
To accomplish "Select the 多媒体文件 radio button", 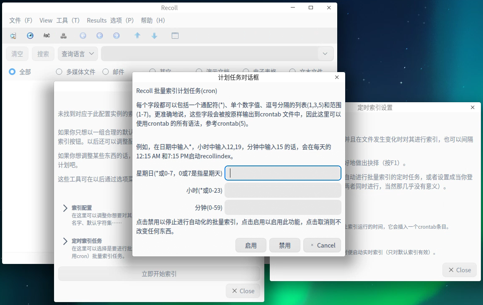I will [59, 72].
